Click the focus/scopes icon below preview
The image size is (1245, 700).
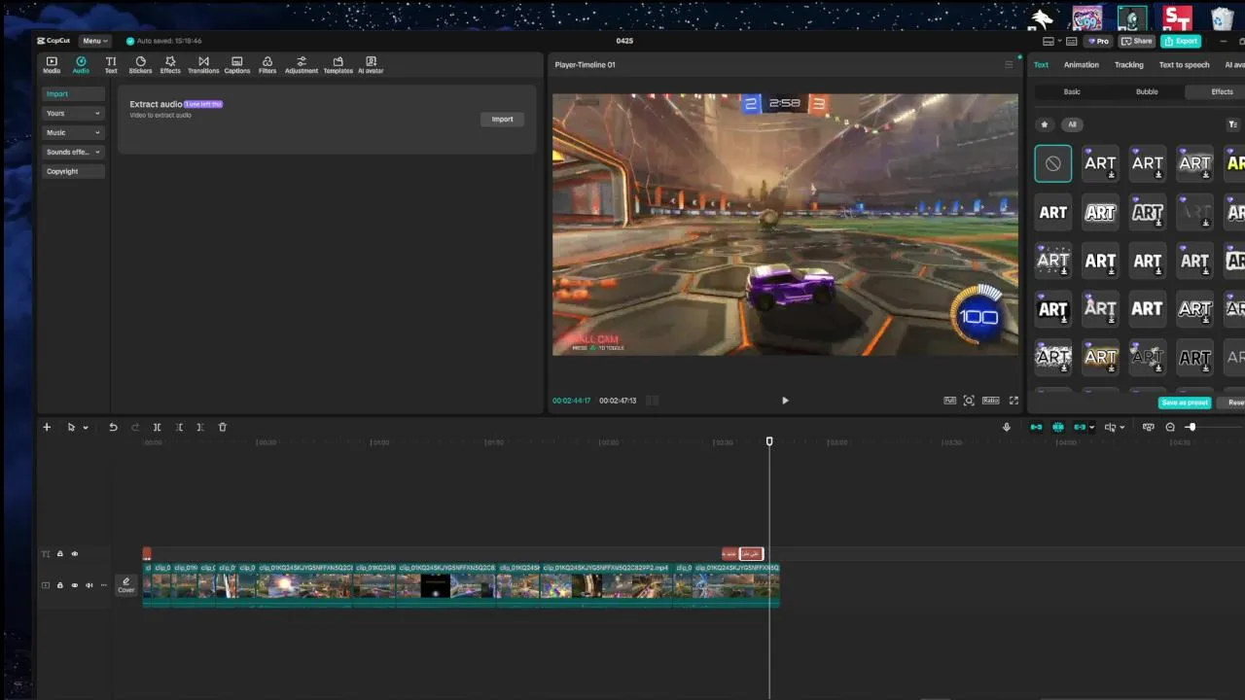[969, 400]
